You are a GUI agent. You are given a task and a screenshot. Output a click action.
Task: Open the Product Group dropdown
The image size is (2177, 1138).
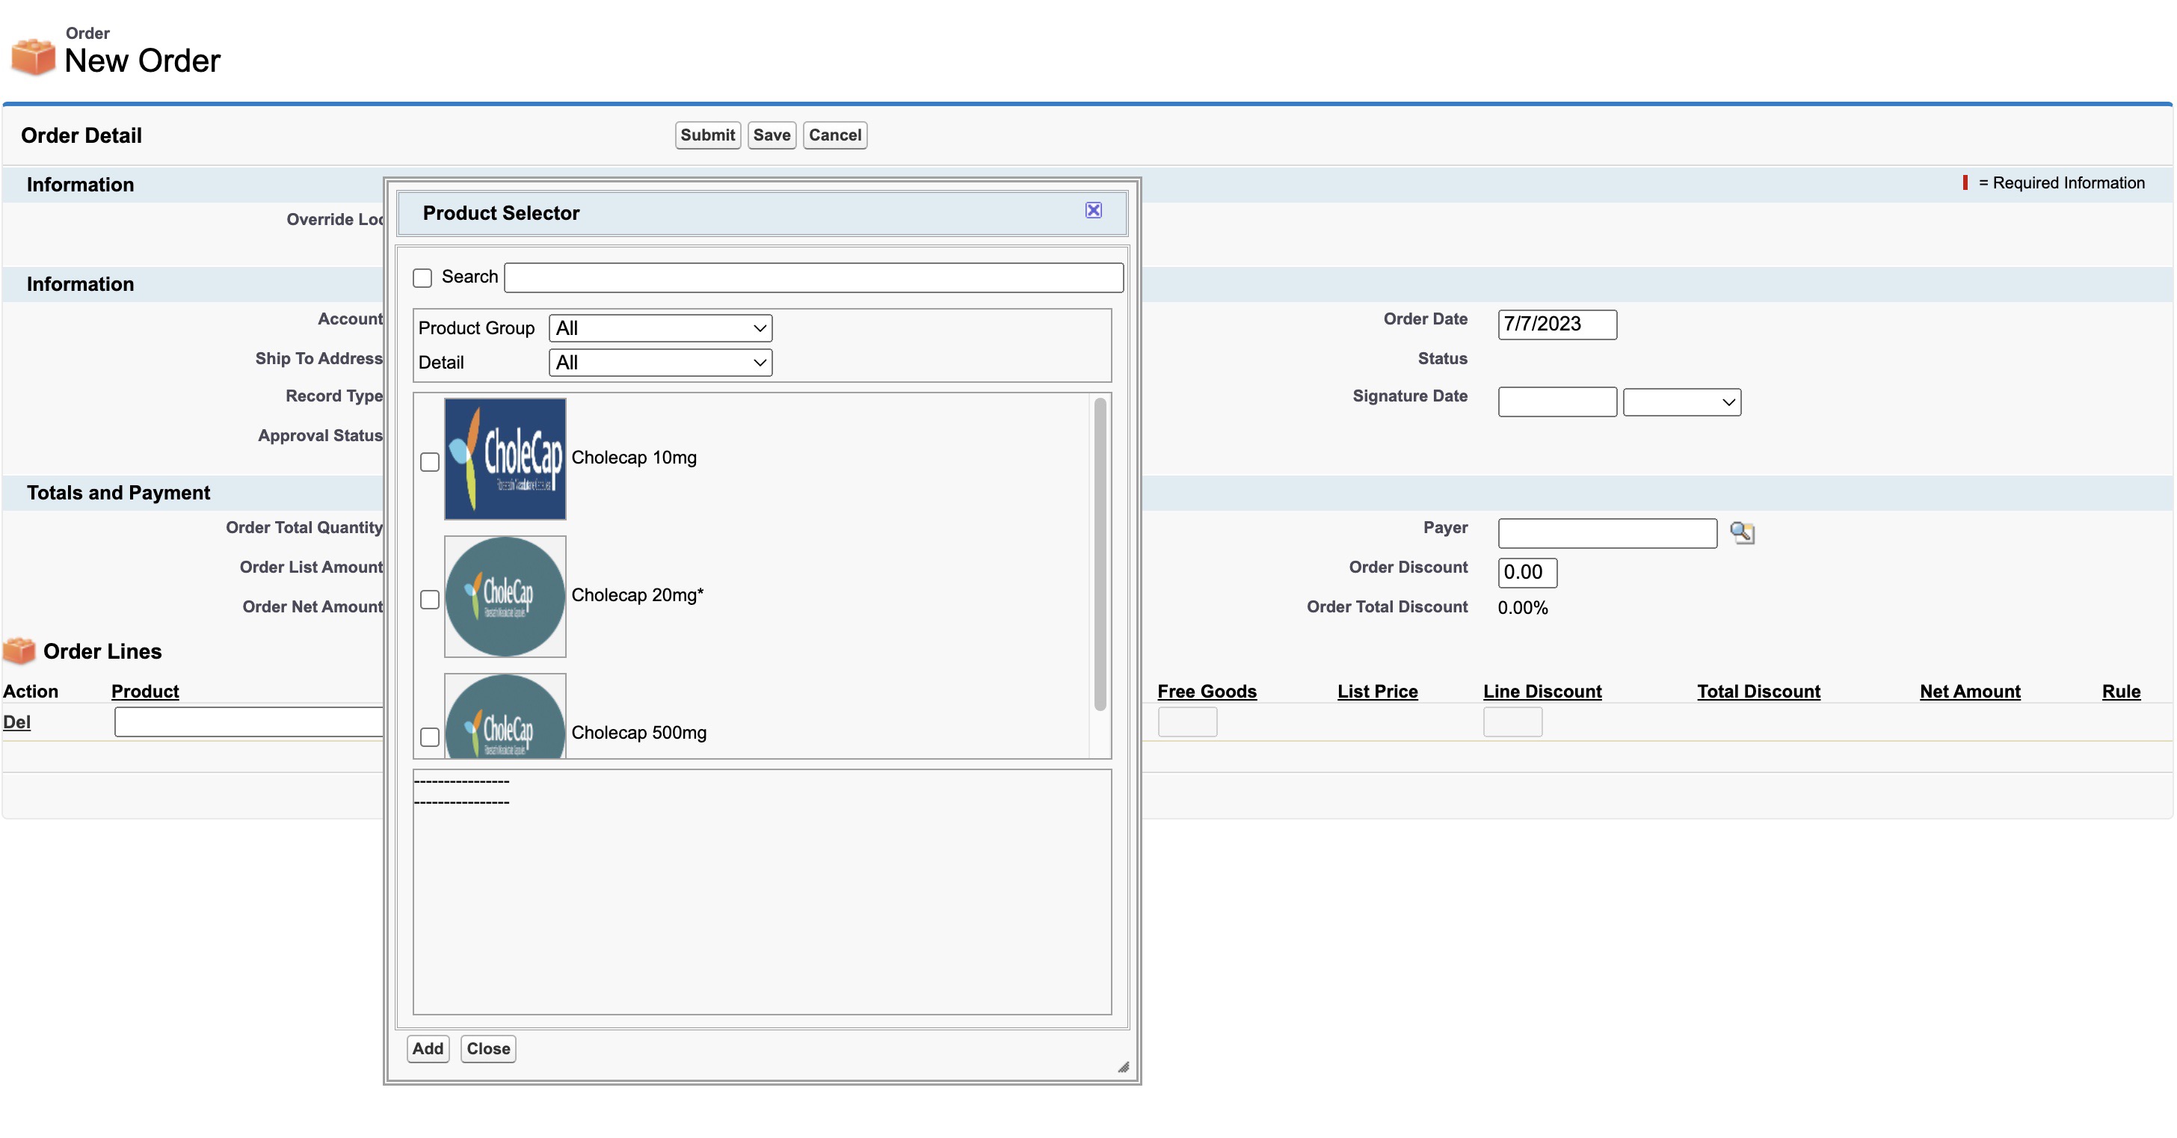pyautogui.click(x=660, y=328)
